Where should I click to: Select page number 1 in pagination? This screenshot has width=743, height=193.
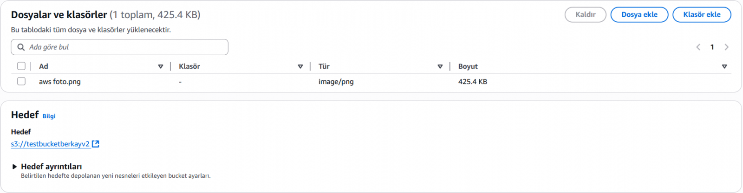click(x=712, y=47)
